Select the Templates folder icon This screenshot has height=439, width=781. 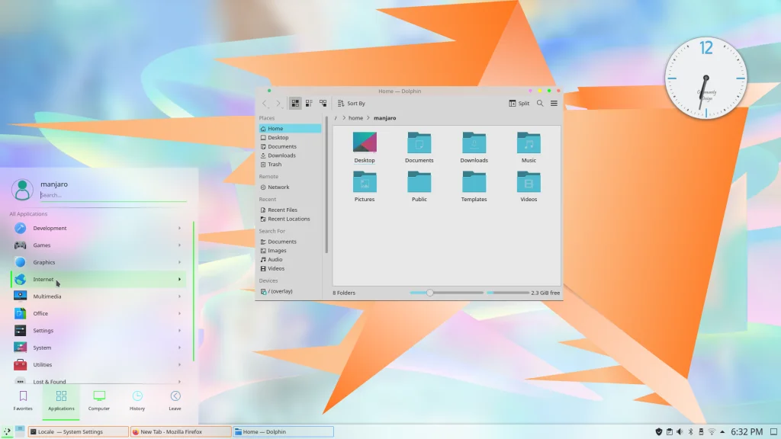[474, 186]
